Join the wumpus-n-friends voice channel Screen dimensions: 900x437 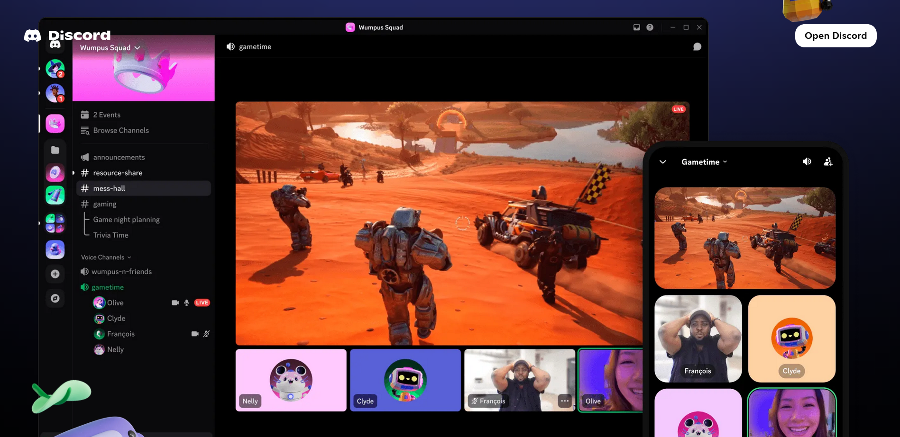coord(121,272)
